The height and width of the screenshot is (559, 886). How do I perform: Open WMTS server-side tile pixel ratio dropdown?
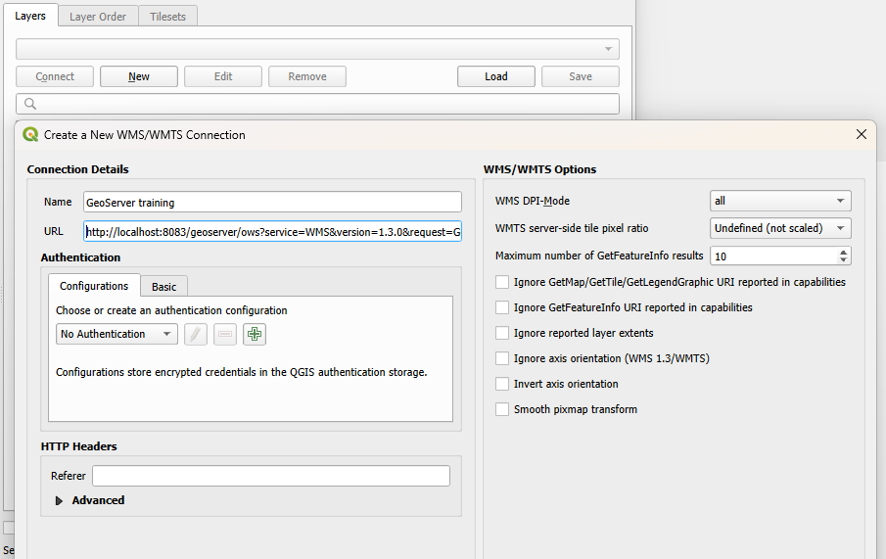point(780,228)
